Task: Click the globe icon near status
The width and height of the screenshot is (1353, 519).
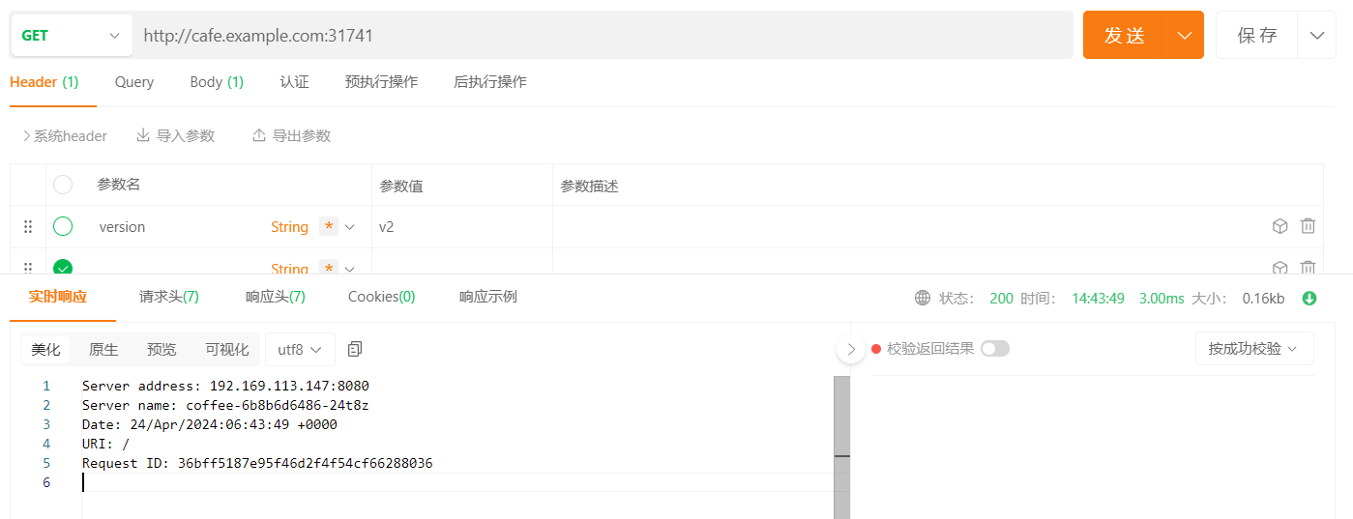Action: 923,298
